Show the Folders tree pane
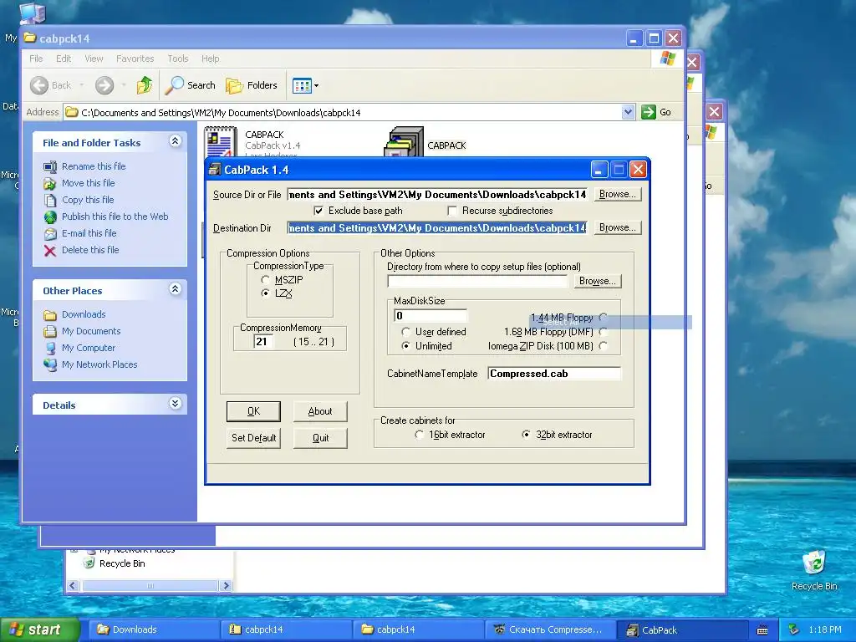The width and height of the screenshot is (856, 642). coord(252,85)
